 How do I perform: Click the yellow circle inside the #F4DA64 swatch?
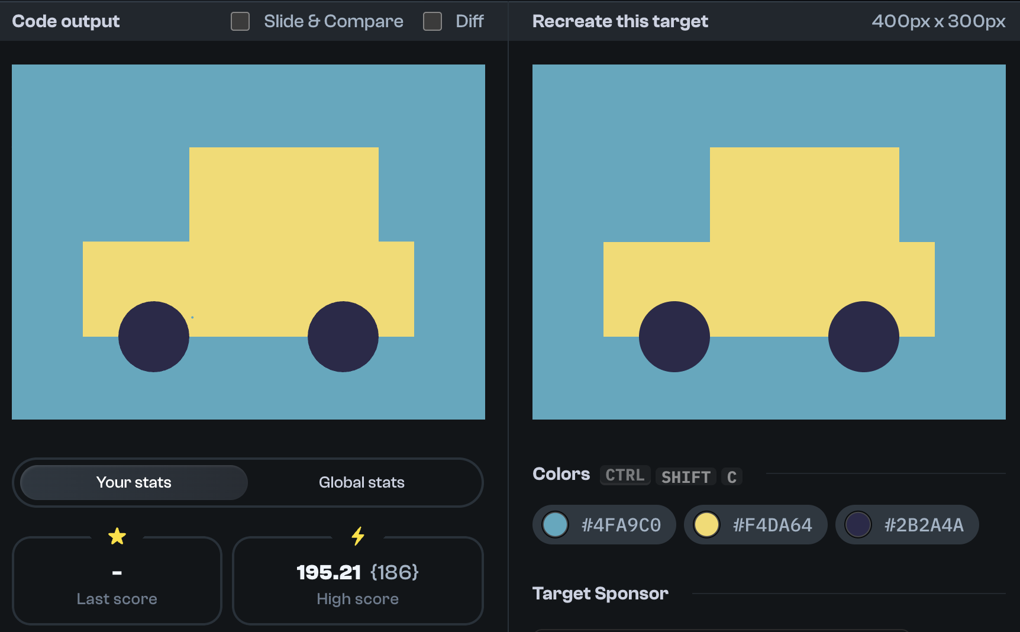click(x=706, y=524)
